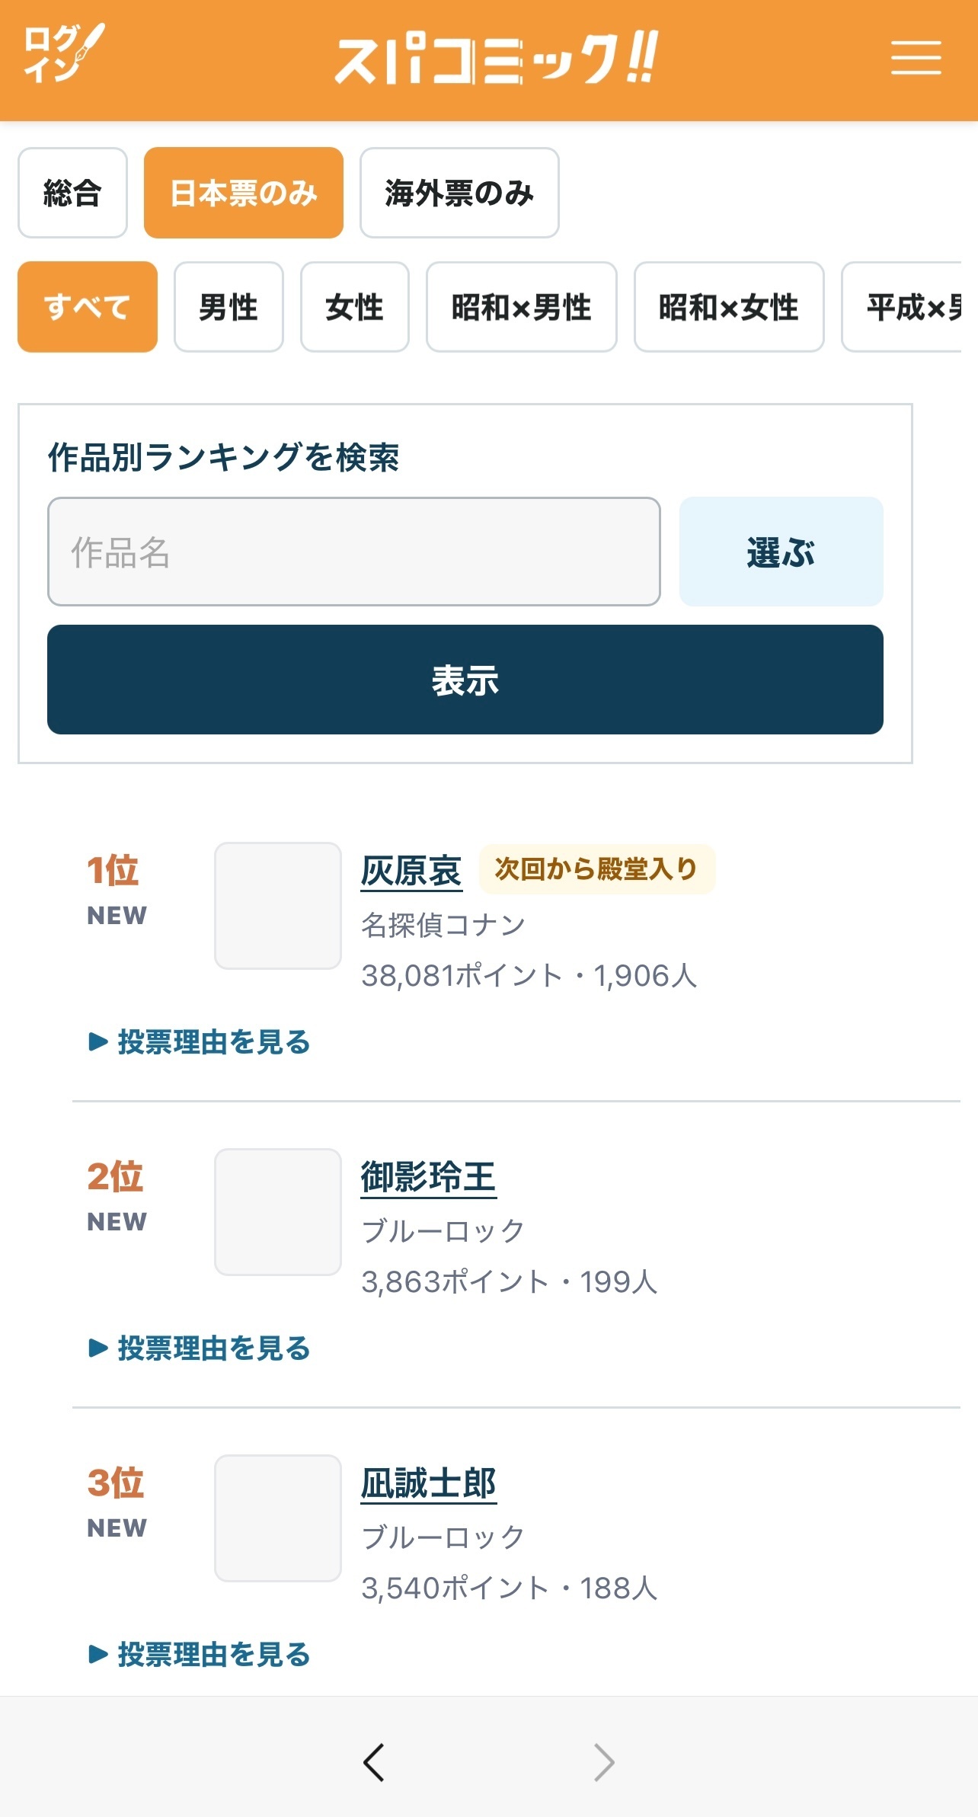Select the すべて demographic tab
The height and width of the screenshot is (1817, 978).
[88, 307]
